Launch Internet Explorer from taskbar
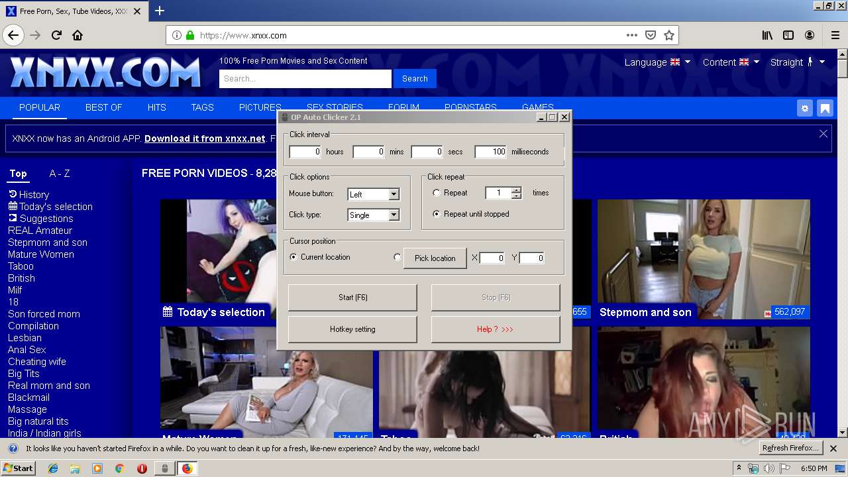Viewport: 848px width, 477px height. pos(53,468)
